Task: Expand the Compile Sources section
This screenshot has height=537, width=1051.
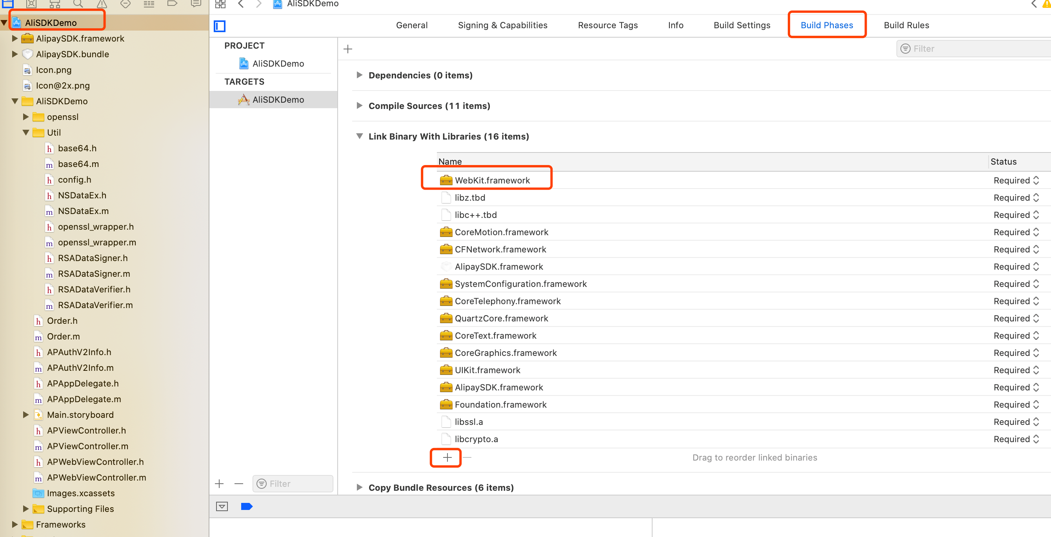Action: tap(360, 105)
